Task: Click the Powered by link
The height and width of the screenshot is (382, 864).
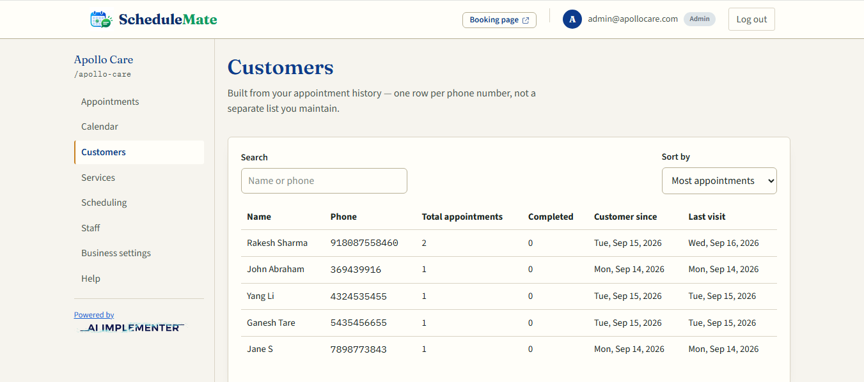Action: (x=94, y=315)
